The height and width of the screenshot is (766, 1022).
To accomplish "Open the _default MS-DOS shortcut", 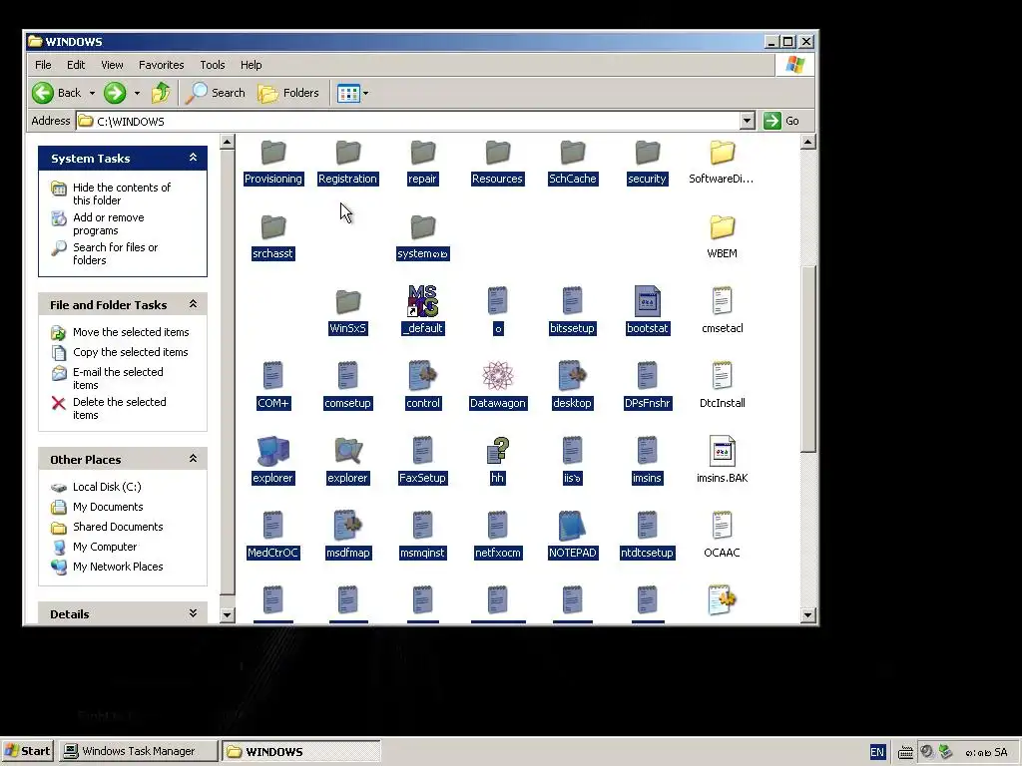I will point(422,311).
